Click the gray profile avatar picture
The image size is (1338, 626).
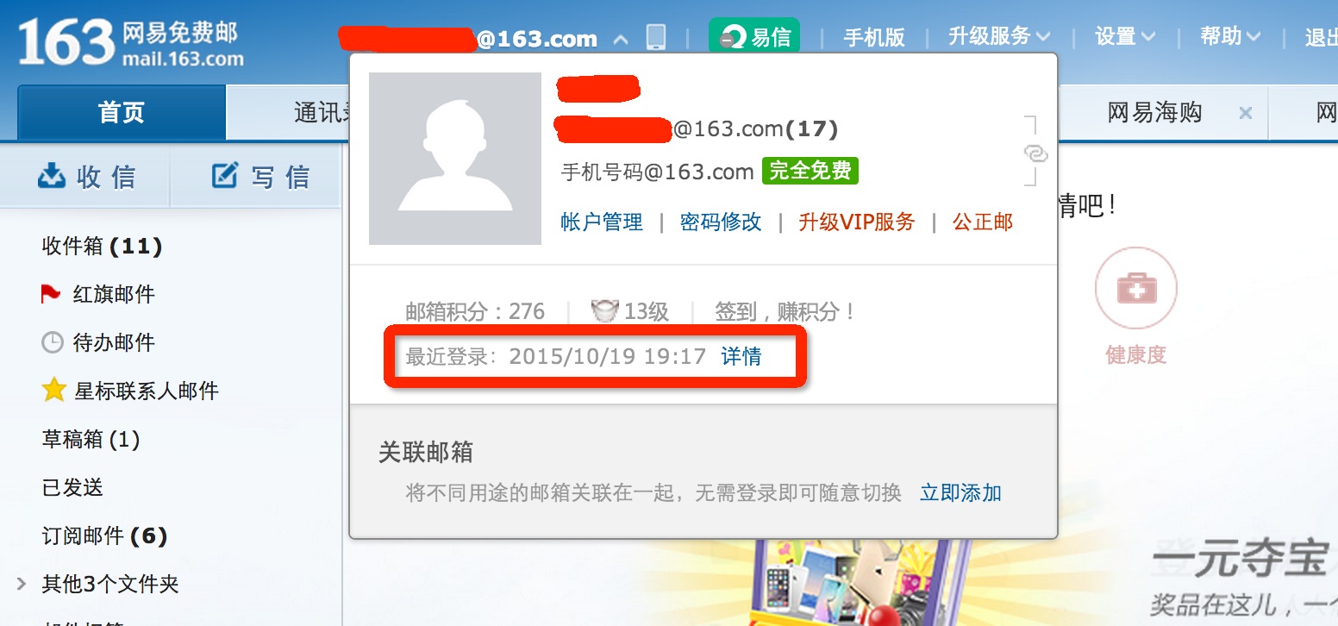tap(455, 159)
